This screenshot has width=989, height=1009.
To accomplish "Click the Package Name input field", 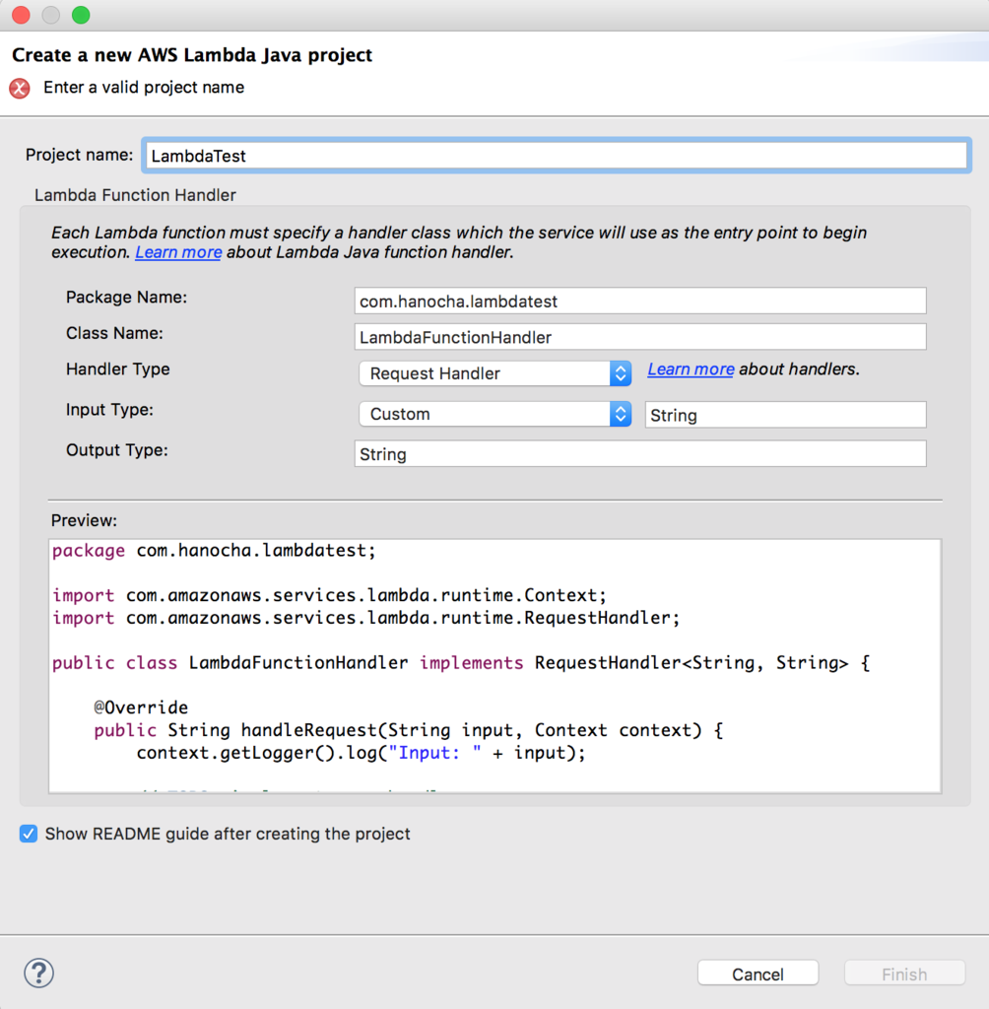I will pyautogui.click(x=640, y=302).
